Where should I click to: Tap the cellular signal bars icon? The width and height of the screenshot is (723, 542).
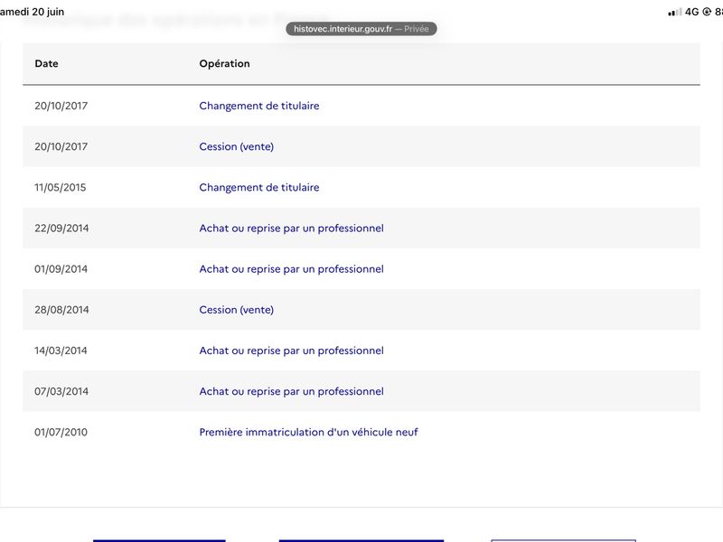click(675, 12)
